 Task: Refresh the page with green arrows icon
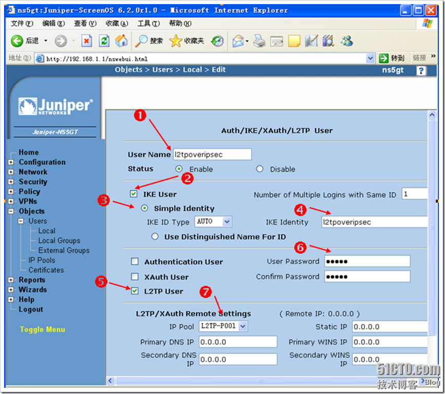(104, 41)
